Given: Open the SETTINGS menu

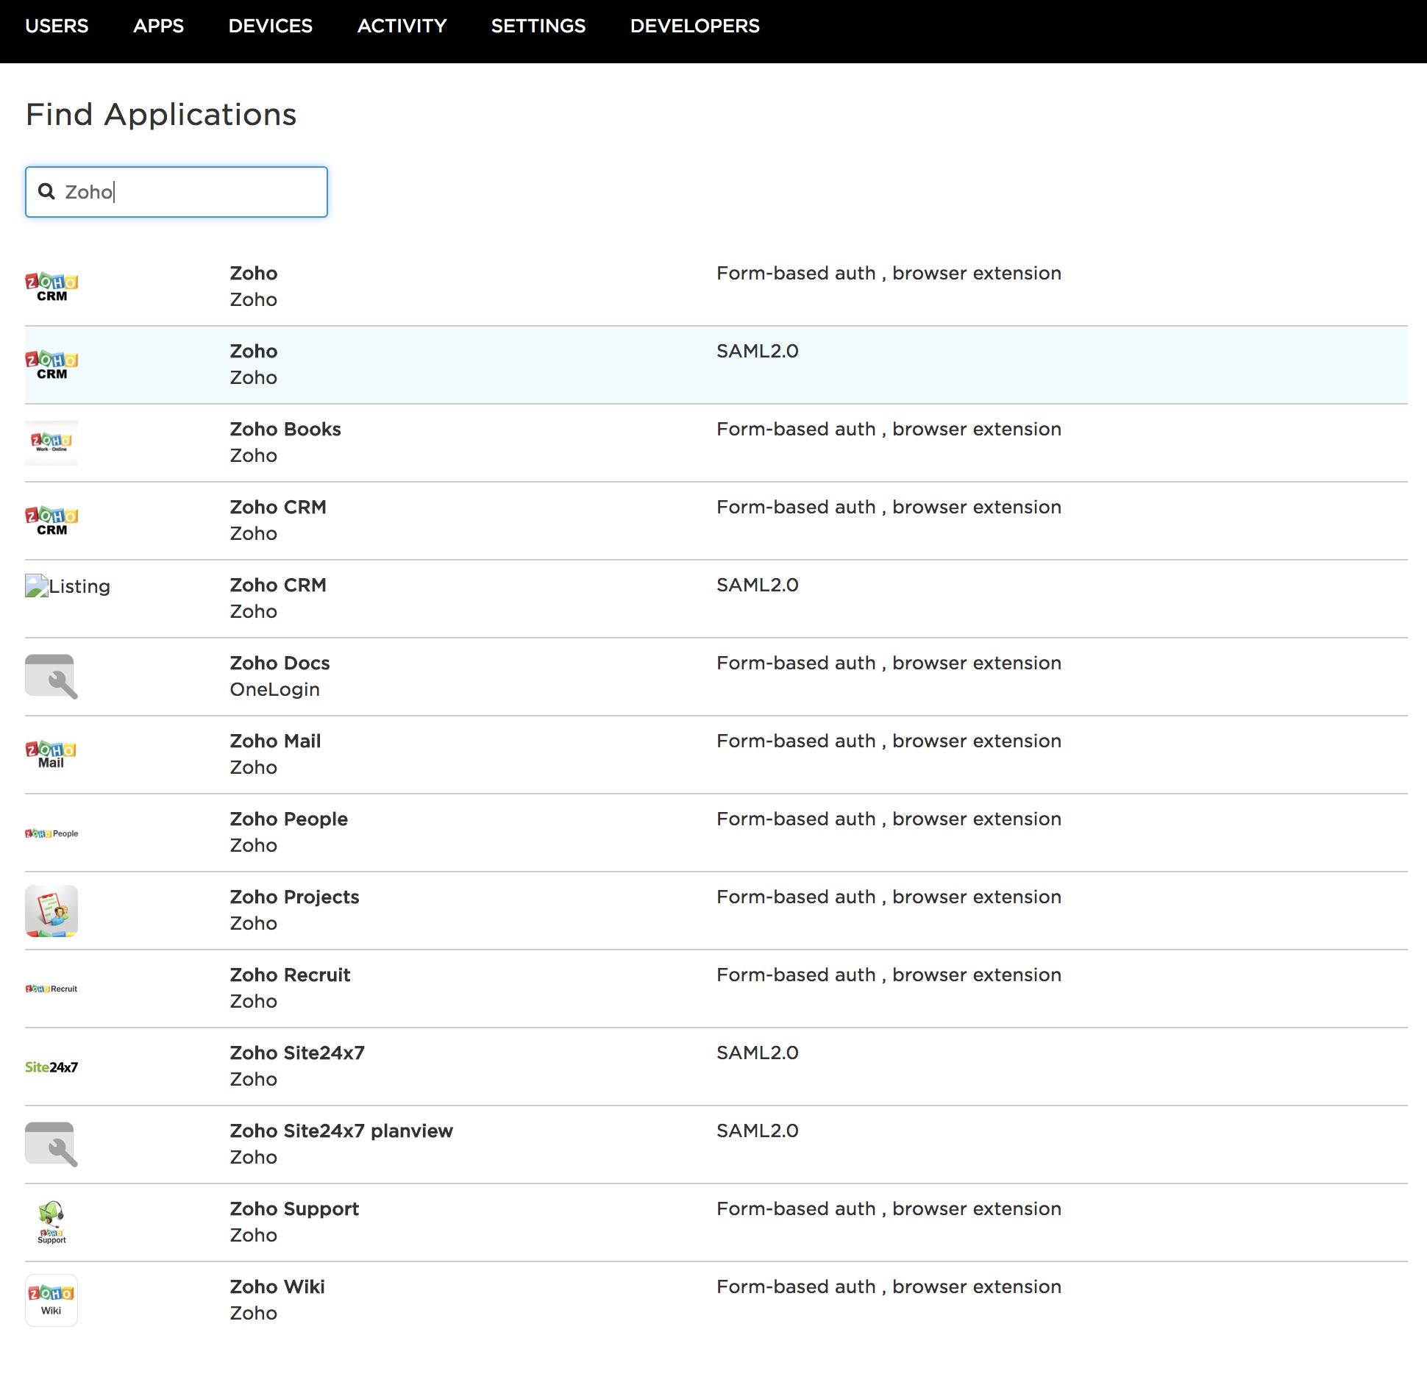Looking at the screenshot, I should pyautogui.click(x=538, y=26).
